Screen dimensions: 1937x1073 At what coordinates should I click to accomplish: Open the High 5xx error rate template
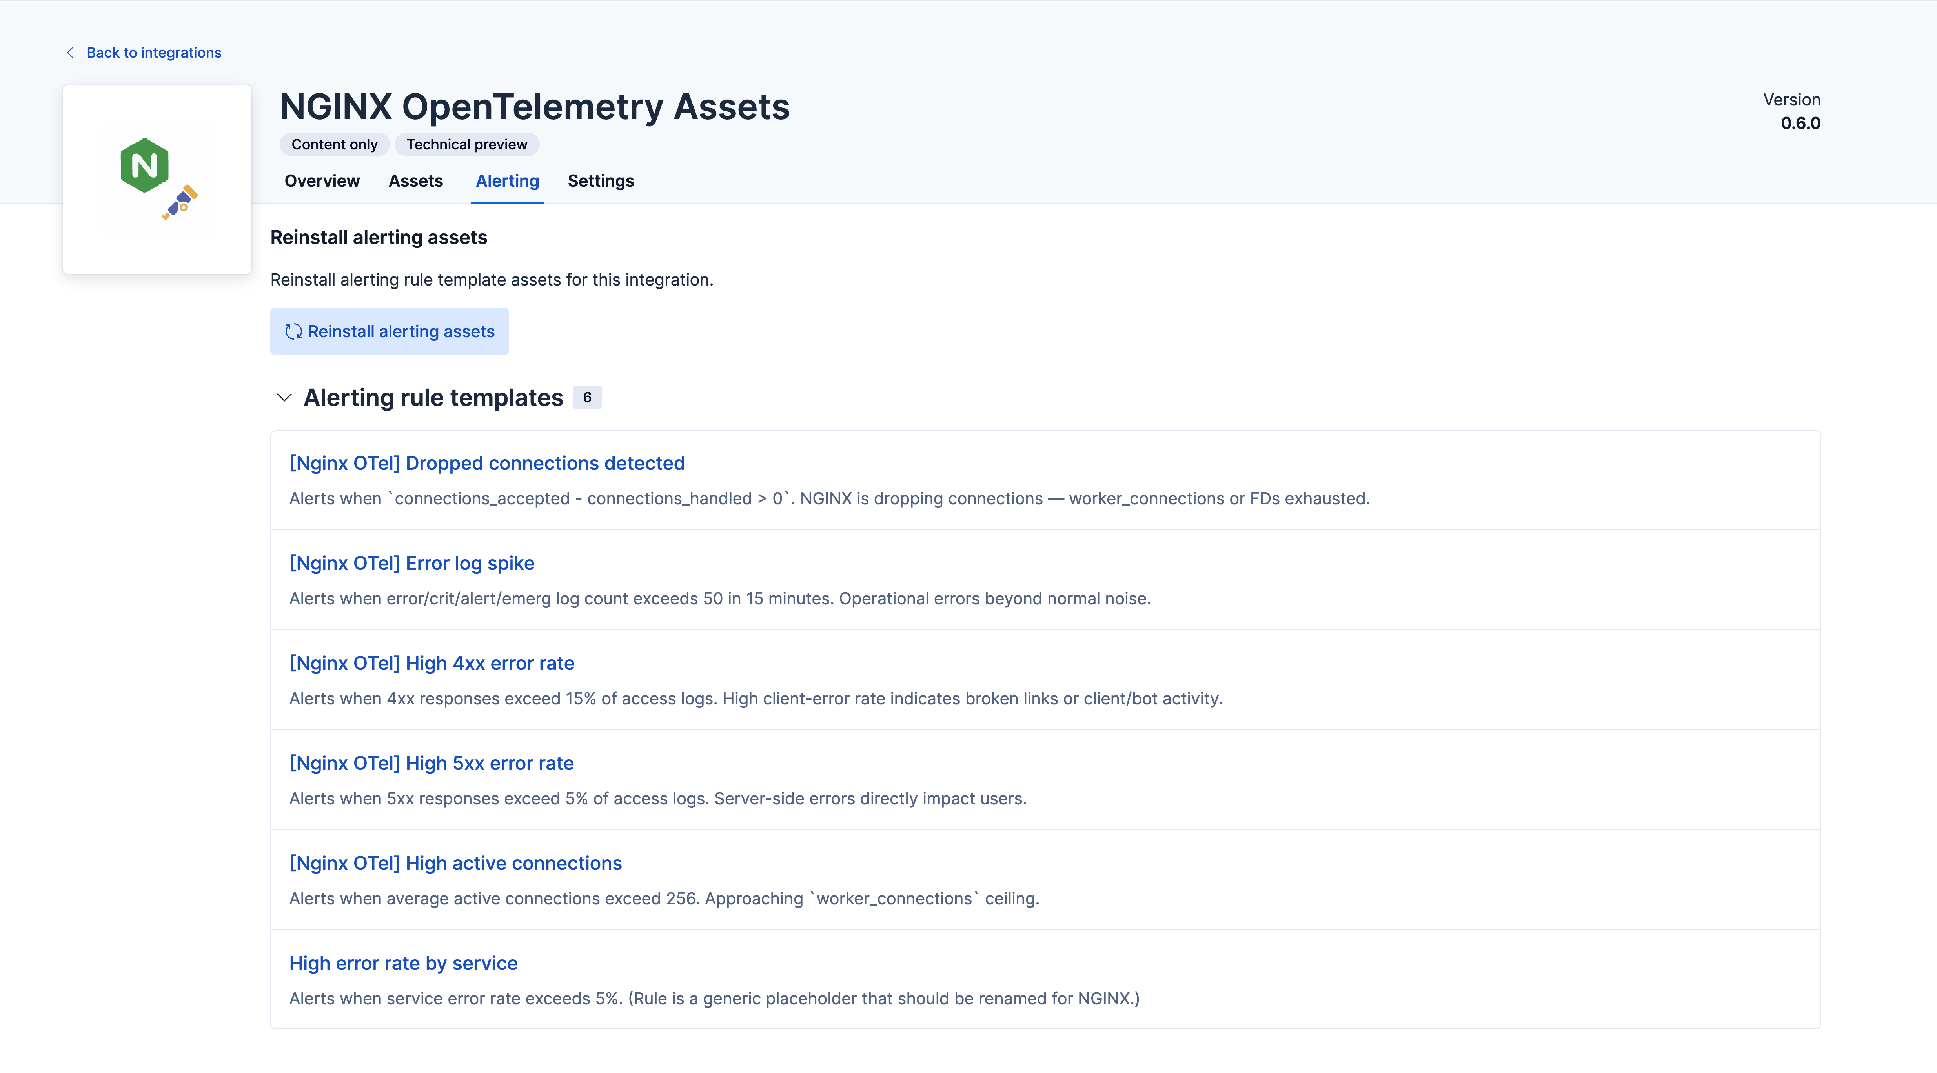(x=431, y=763)
